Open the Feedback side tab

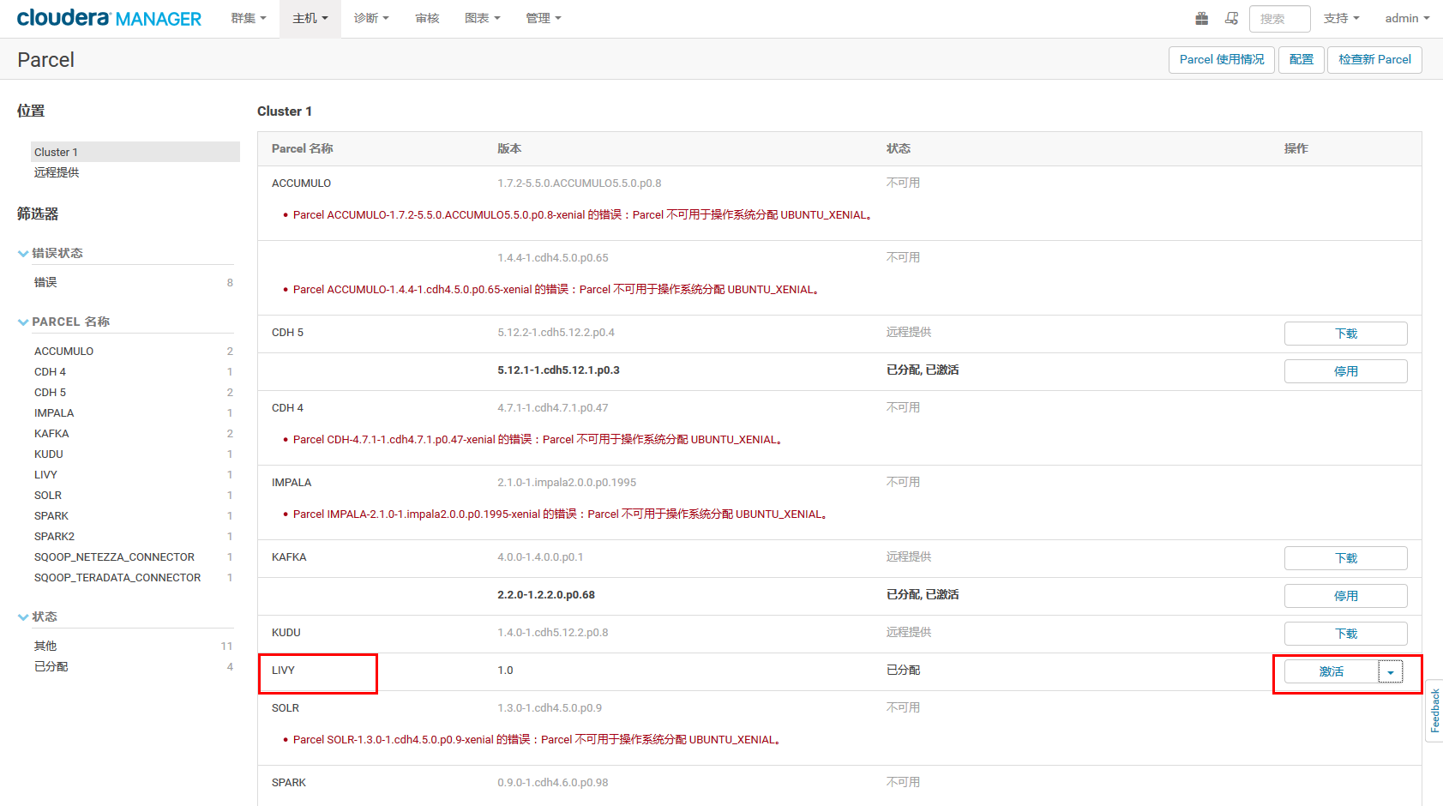1434,711
